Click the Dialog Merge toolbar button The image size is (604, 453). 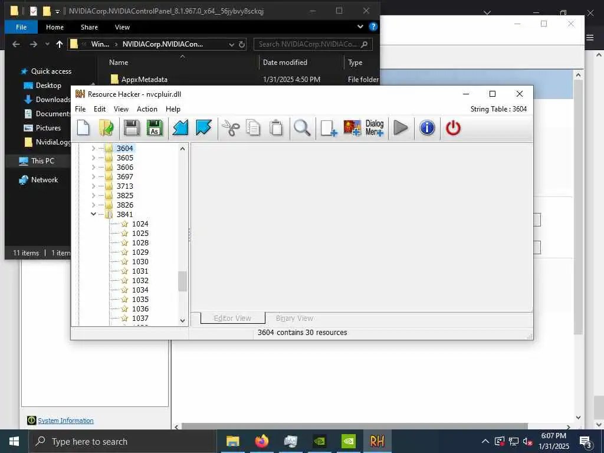[x=375, y=128]
